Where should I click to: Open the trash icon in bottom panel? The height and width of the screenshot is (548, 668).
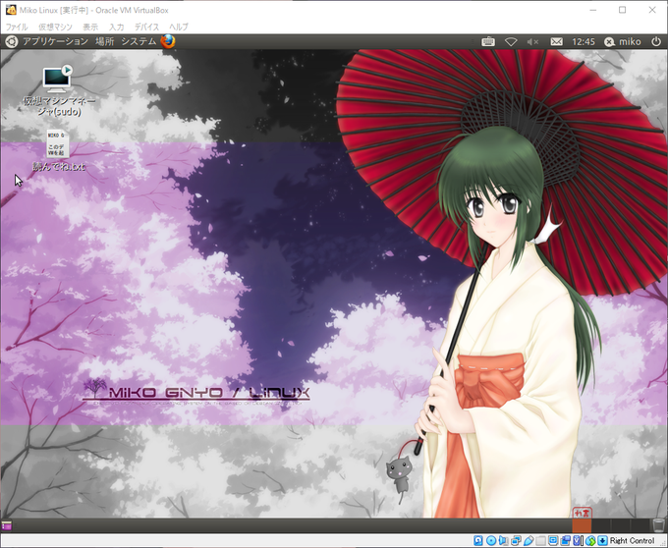[658, 525]
